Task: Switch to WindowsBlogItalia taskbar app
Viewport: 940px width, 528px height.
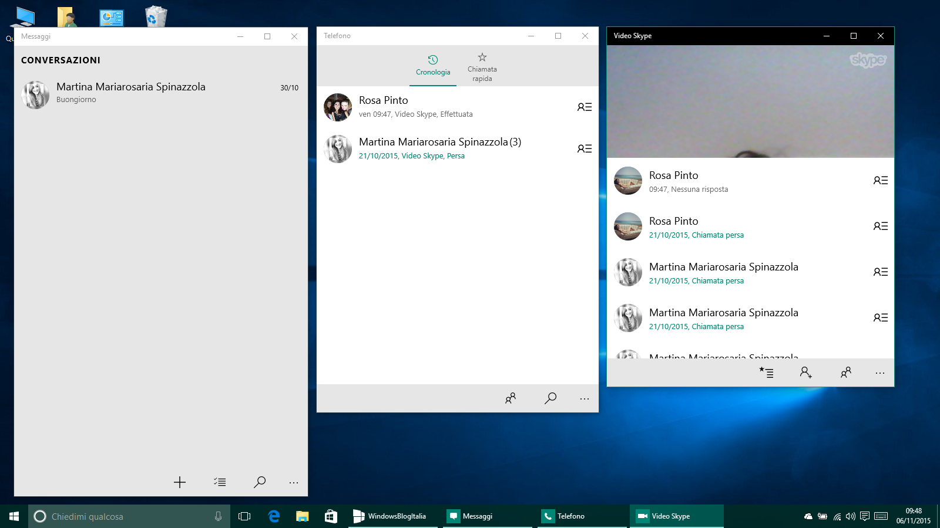Action: [393, 516]
